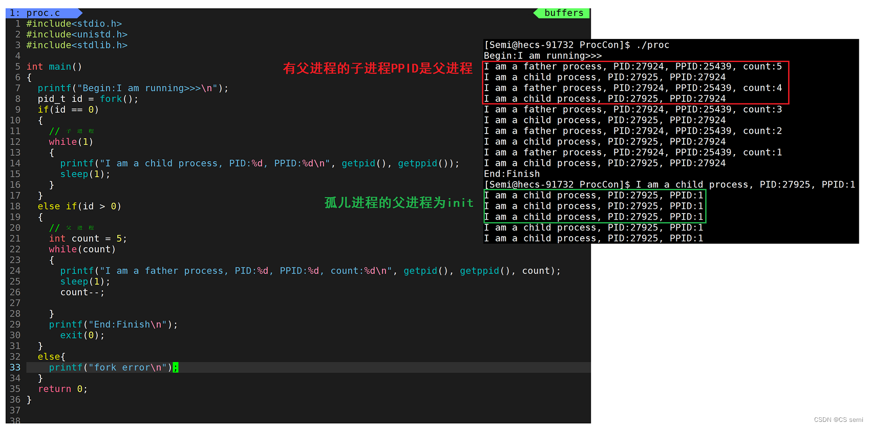This screenshot has width=871, height=427.
Task: Click 'exit(0);' on line 30
Action: click(x=82, y=335)
